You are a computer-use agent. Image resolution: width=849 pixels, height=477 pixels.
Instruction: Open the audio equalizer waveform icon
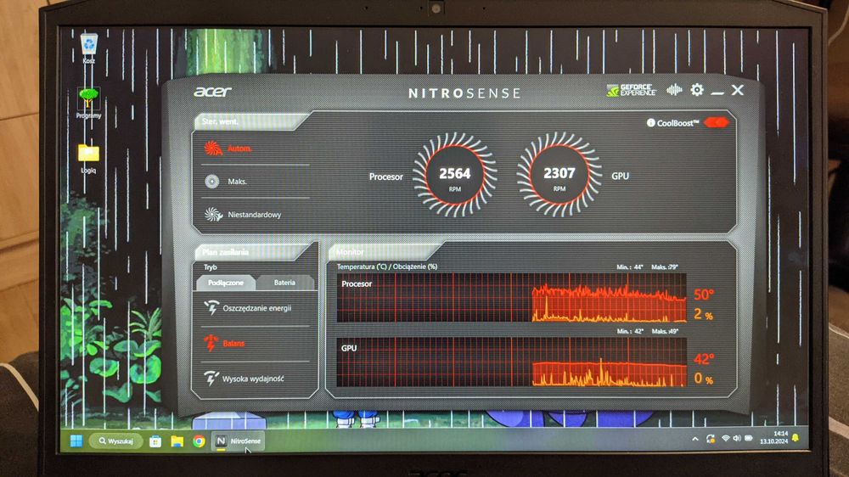click(674, 90)
